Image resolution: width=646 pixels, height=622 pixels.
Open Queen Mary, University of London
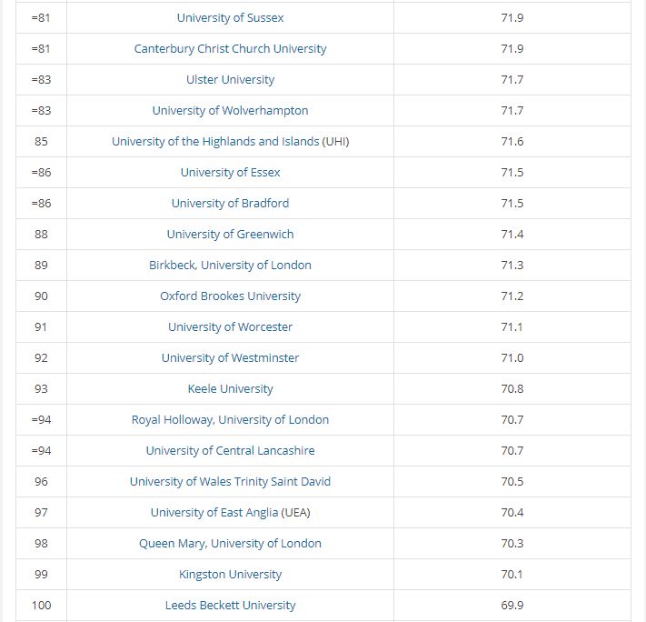coord(230,544)
